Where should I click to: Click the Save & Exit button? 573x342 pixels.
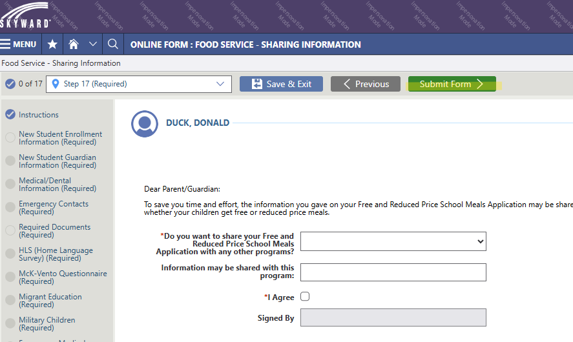(281, 84)
